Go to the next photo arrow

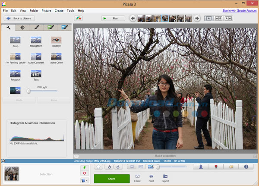click(197, 19)
